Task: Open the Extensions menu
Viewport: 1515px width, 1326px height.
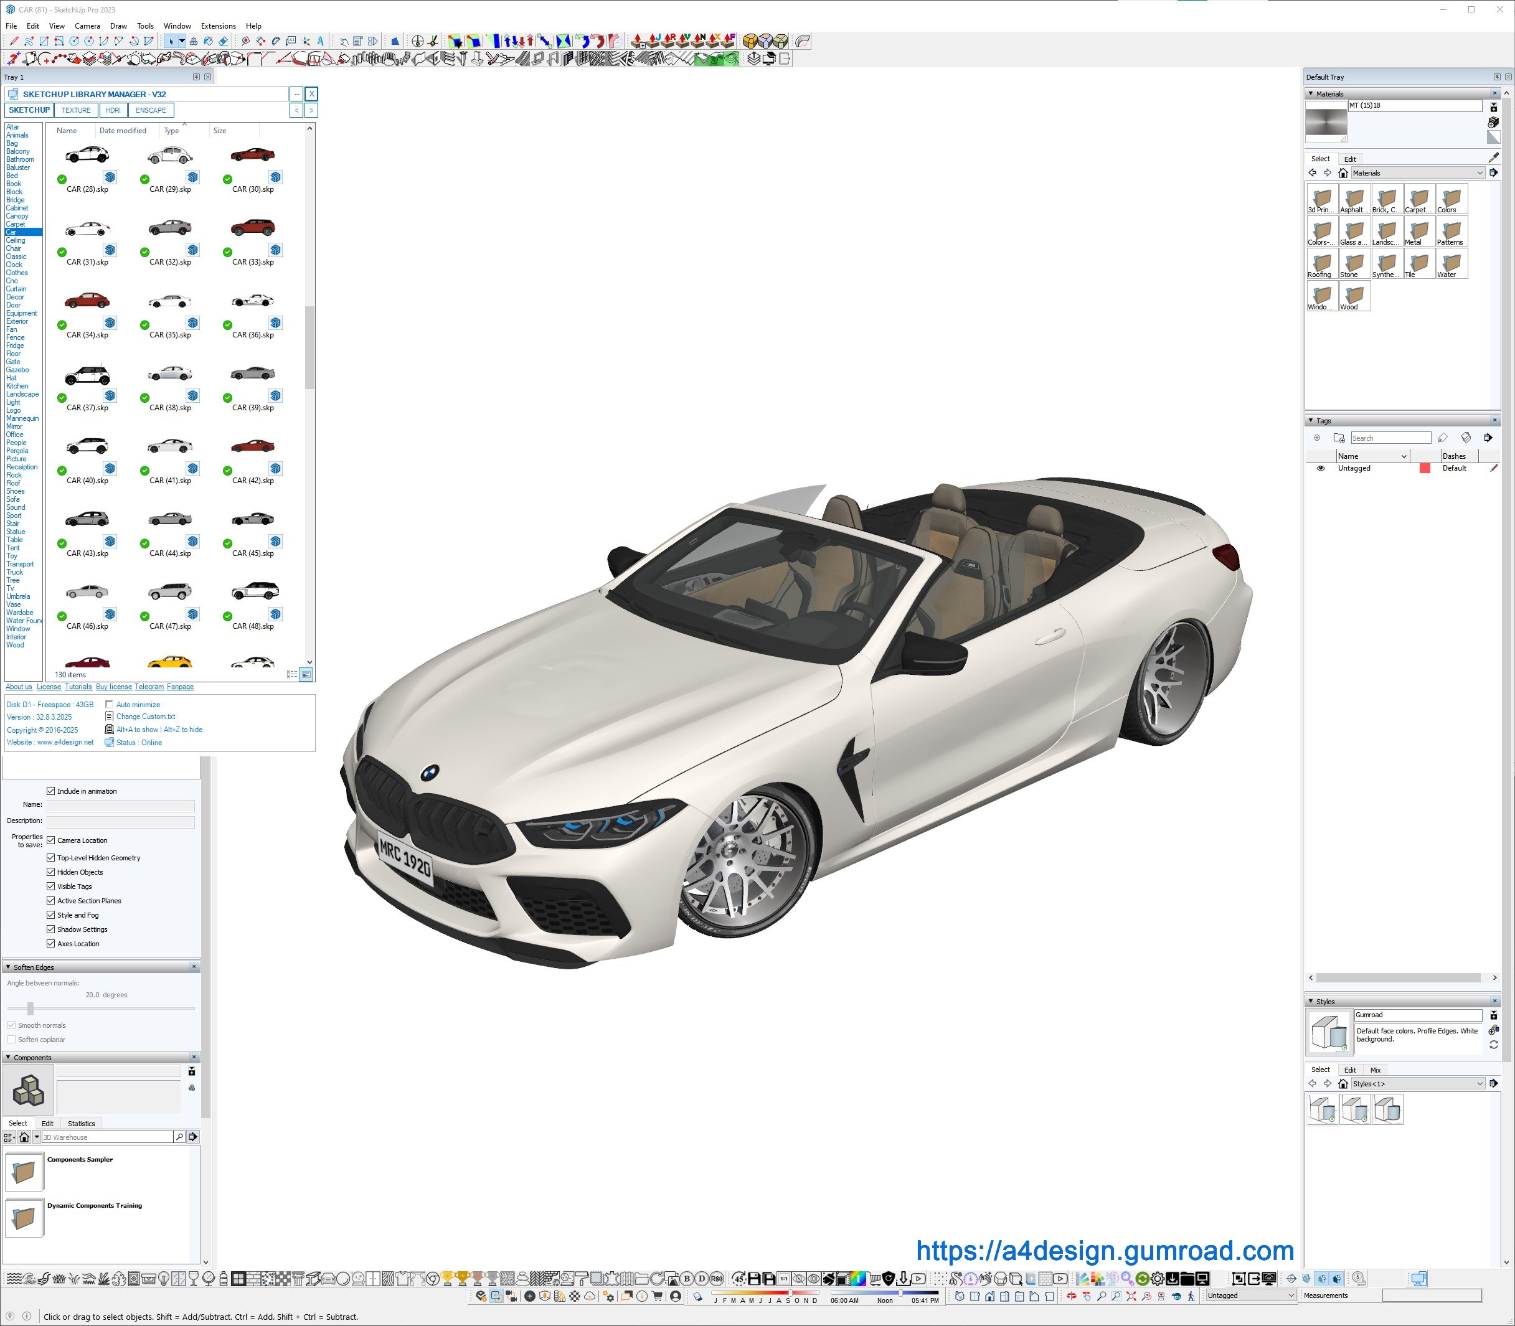Action: [219, 26]
